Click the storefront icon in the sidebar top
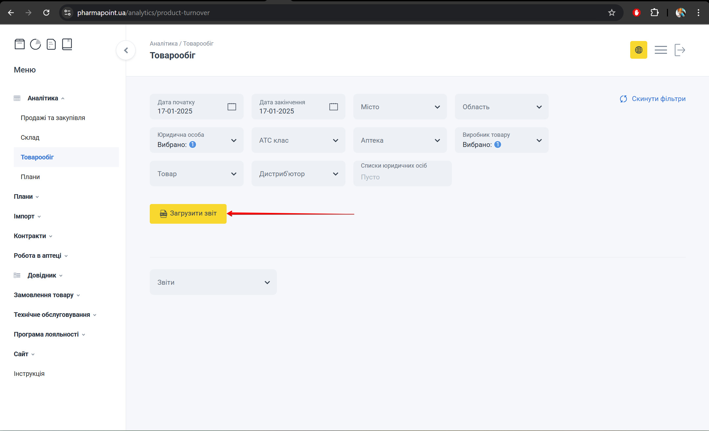 20,44
